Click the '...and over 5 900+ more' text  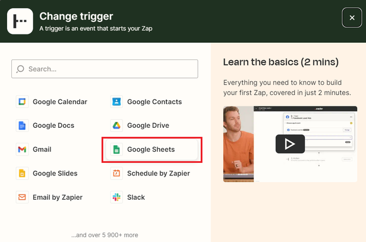pos(105,235)
